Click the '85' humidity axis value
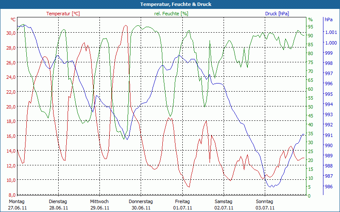This screenshot has width=340, height=212. coord(311,45)
